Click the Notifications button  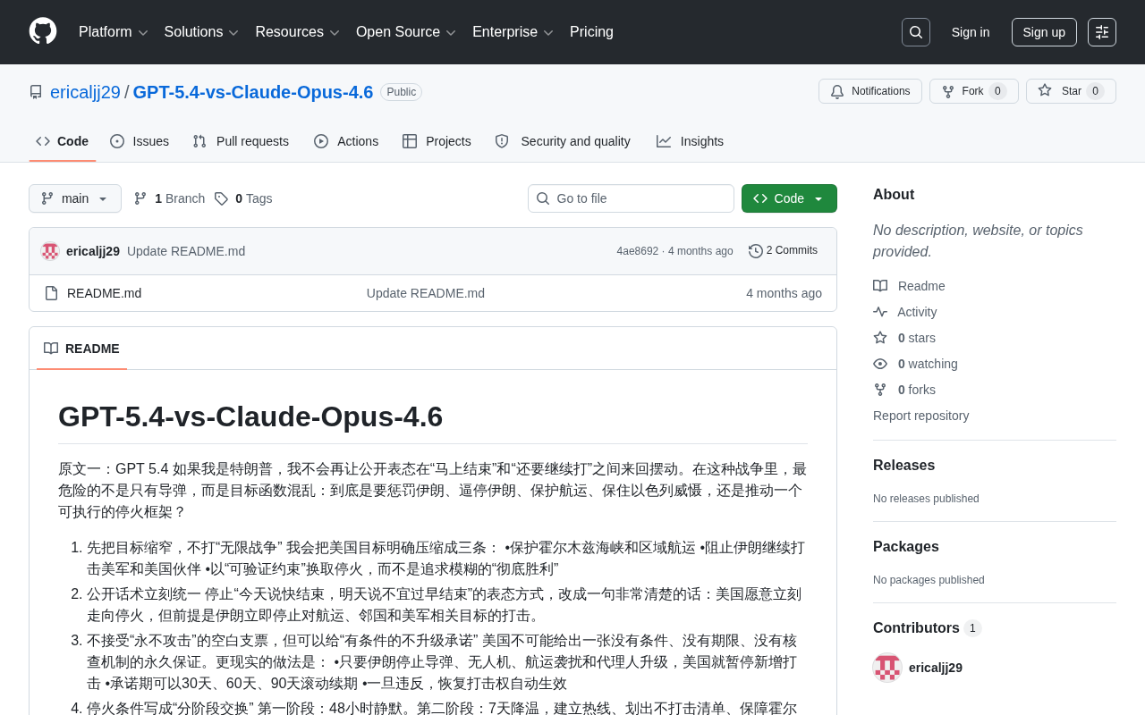[x=870, y=91]
